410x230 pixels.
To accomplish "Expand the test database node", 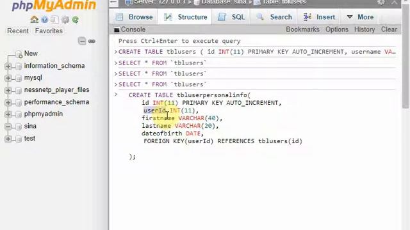I will [8, 139].
